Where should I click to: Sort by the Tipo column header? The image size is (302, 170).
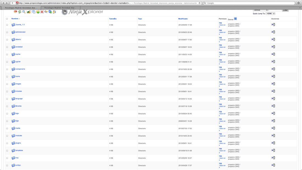coord(140,19)
